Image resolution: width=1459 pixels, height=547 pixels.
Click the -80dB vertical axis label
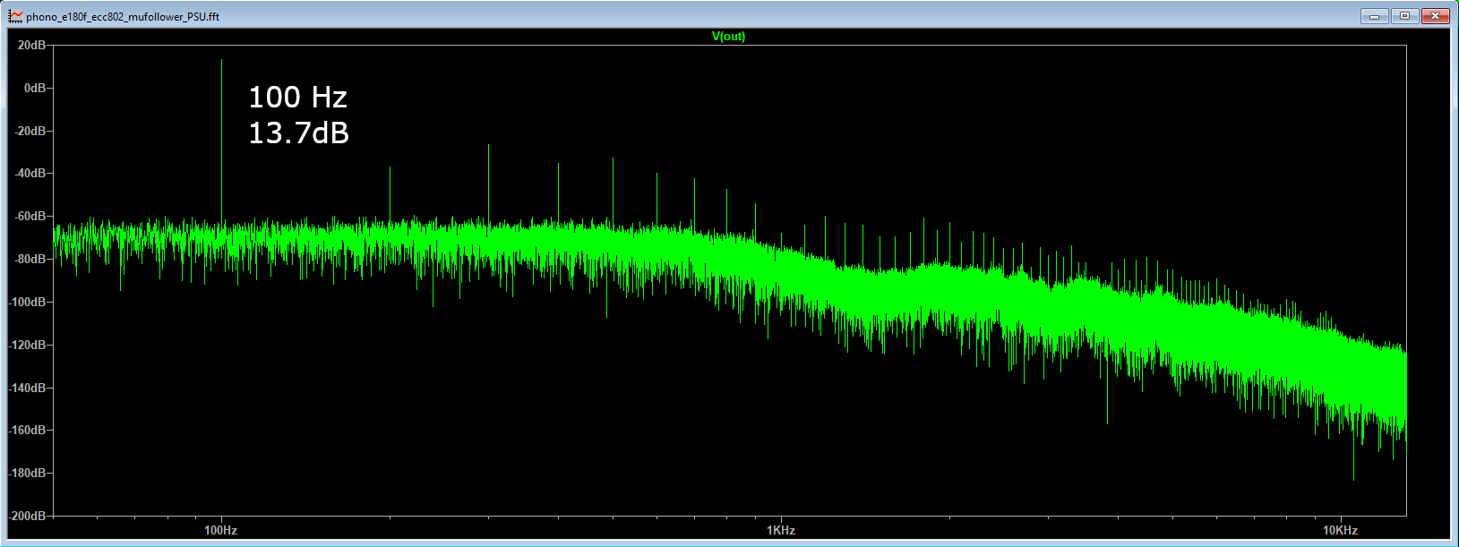(x=30, y=259)
